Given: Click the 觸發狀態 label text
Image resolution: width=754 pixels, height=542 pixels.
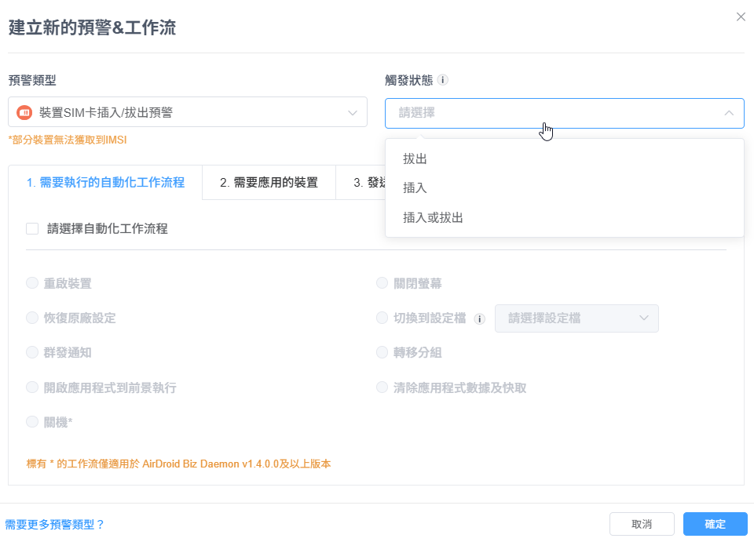Looking at the screenshot, I should [x=408, y=80].
